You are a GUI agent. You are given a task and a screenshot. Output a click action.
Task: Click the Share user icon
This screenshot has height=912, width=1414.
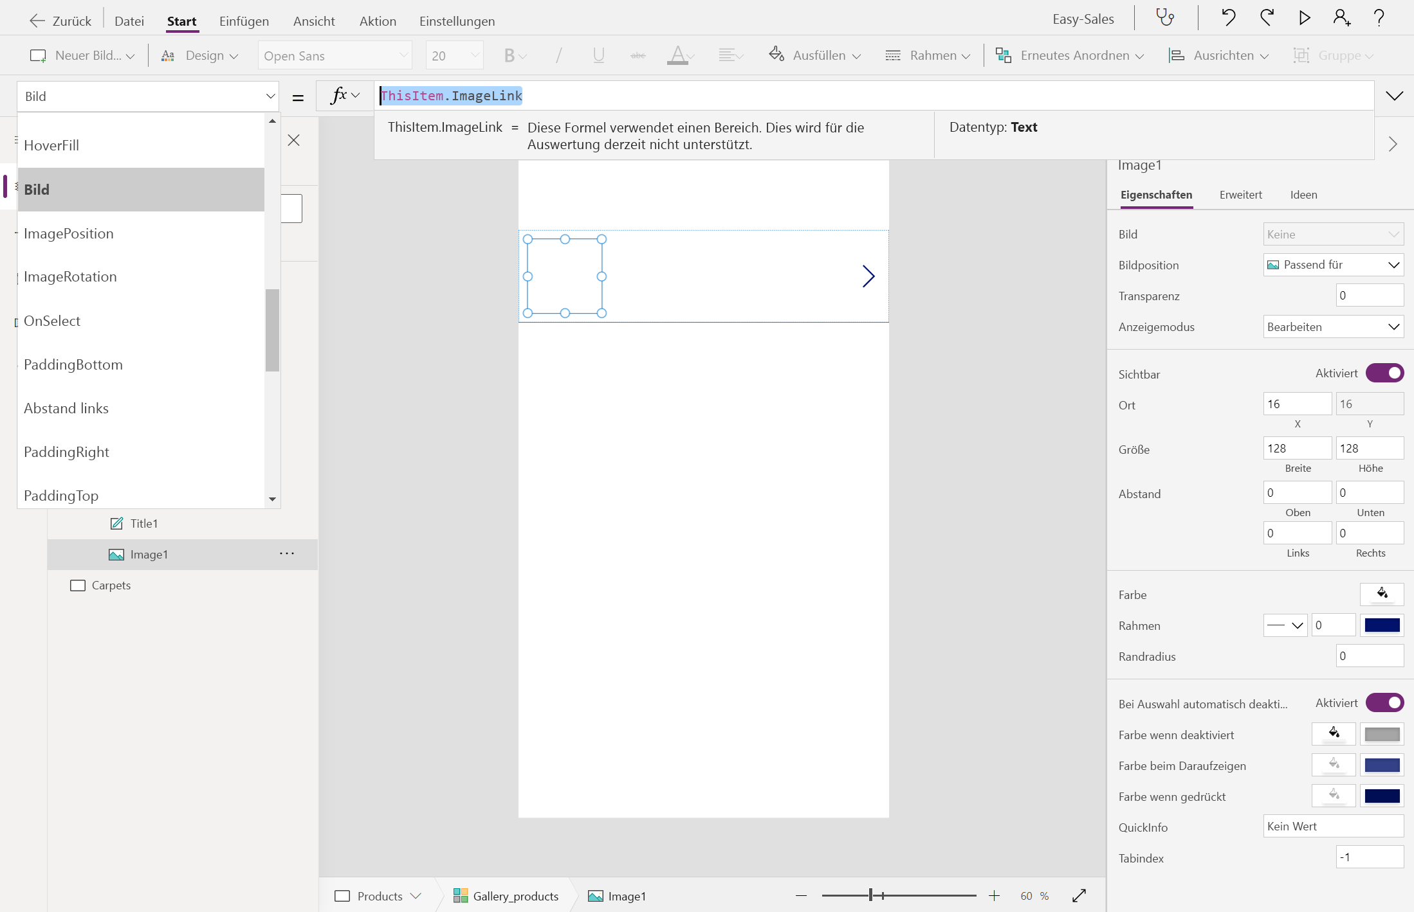(1341, 18)
